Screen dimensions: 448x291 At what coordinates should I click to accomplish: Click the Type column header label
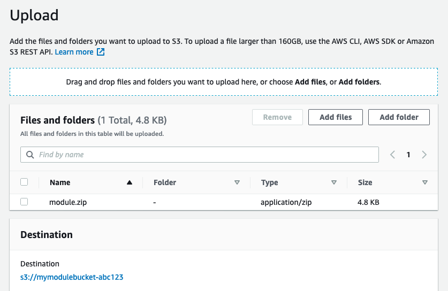(x=269, y=182)
